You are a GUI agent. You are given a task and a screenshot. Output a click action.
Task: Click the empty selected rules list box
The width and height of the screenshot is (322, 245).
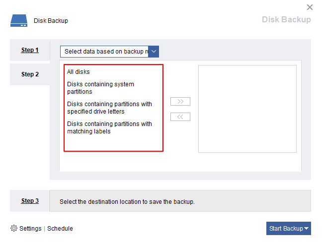point(247,109)
